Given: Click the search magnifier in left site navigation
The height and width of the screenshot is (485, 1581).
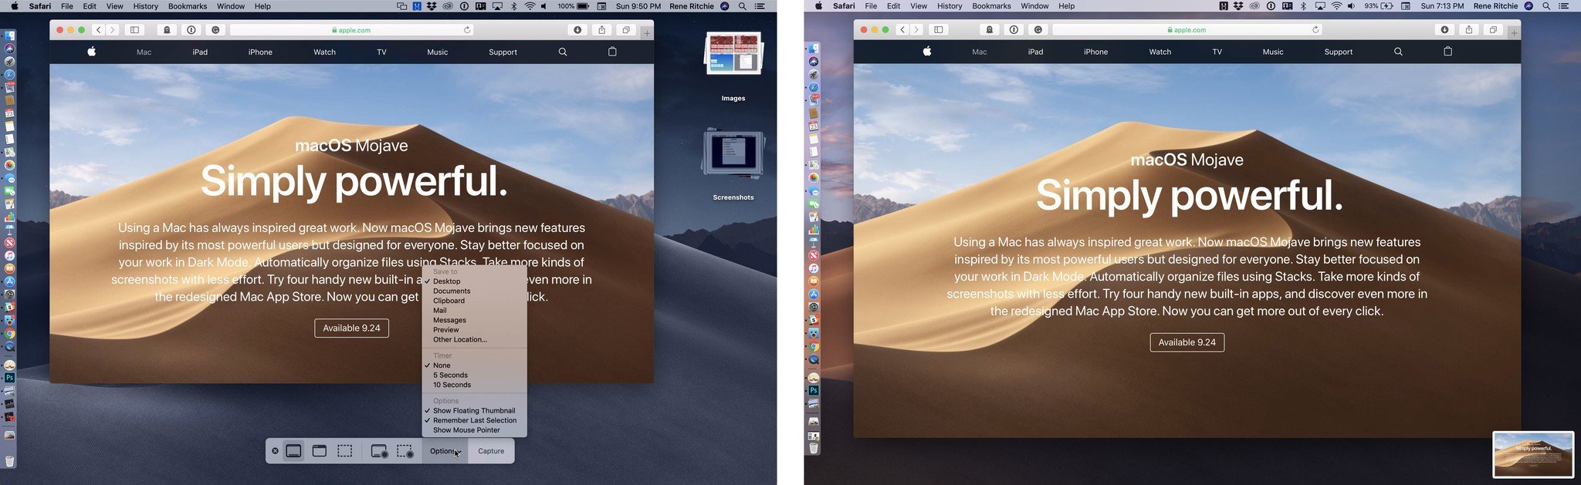Looking at the screenshot, I should [x=563, y=52].
